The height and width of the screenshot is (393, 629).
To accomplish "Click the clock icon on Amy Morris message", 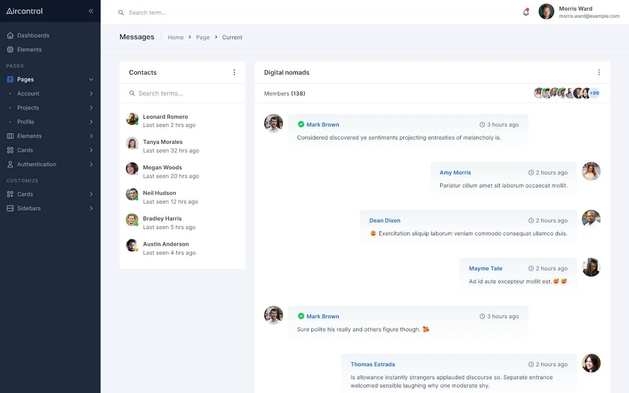I will [x=531, y=173].
